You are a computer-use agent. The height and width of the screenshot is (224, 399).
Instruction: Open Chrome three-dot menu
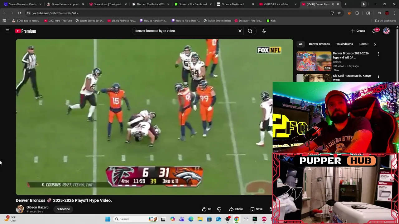(x=394, y=13)
